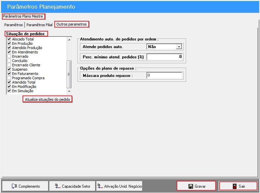Toggle the Programado Compra checkbox
This screenshot has width=260, height=193.
tap(9, 78)
